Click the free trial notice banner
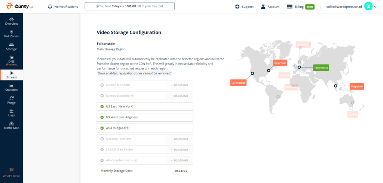The height and width of the screenshot is (183, 383). click(130, 6)
